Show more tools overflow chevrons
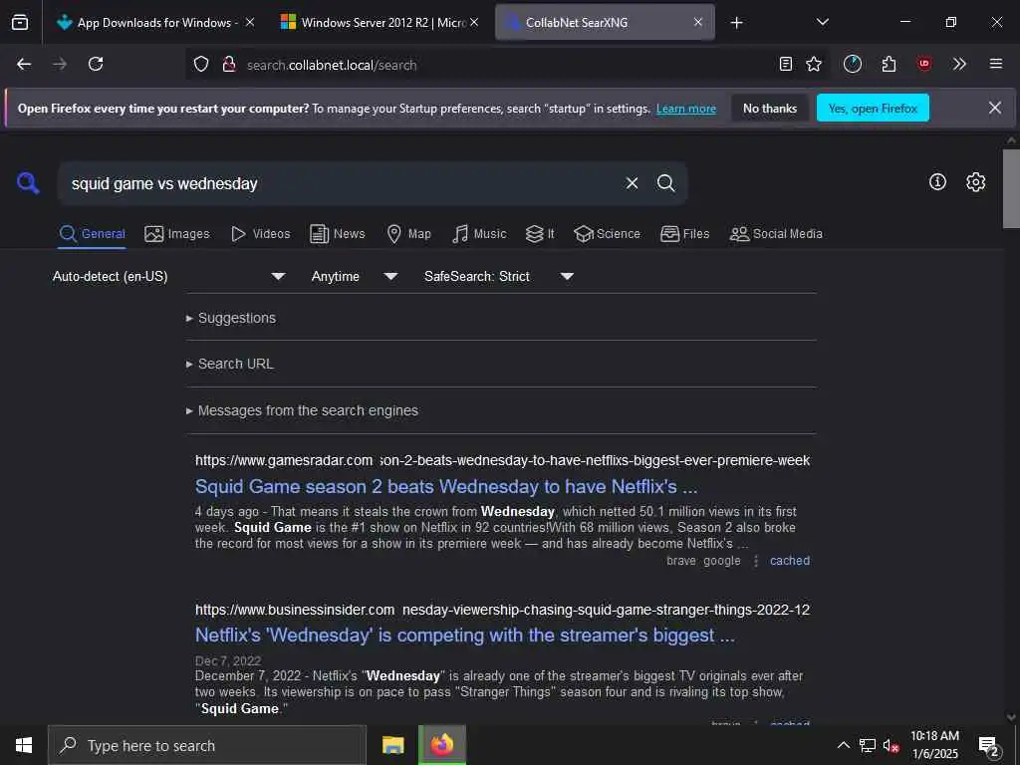The width and height of the screenshot is (1020, 765). click(959, 64)
